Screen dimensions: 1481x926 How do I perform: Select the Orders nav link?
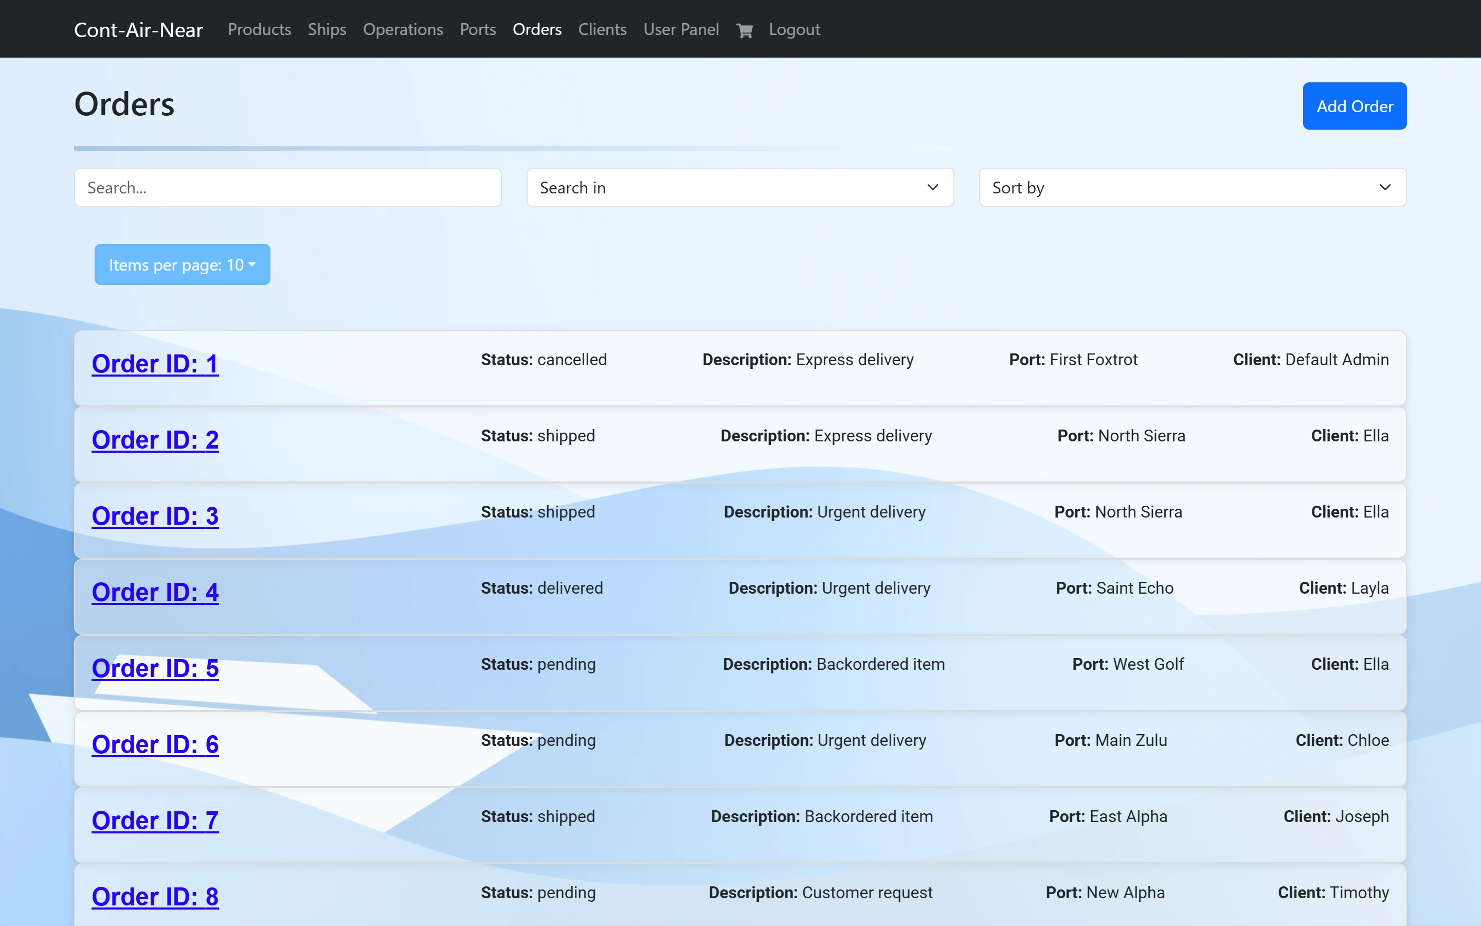[x=537, y=29]
